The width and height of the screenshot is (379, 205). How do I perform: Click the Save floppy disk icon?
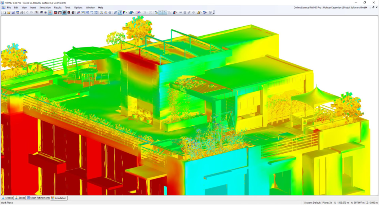point(13,13)
